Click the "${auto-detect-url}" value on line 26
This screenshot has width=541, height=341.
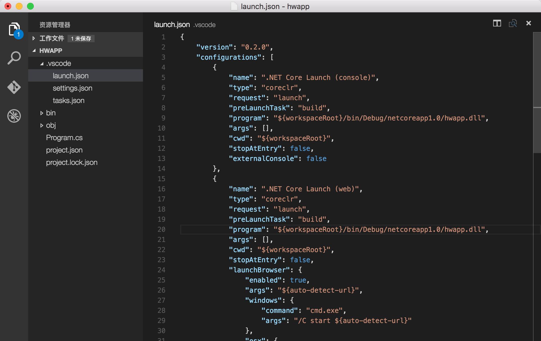[318, 290]
